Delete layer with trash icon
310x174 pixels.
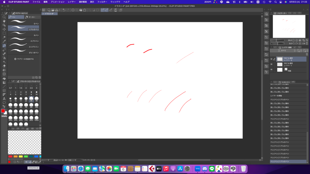pyautogui.click(x=307, y=54)
